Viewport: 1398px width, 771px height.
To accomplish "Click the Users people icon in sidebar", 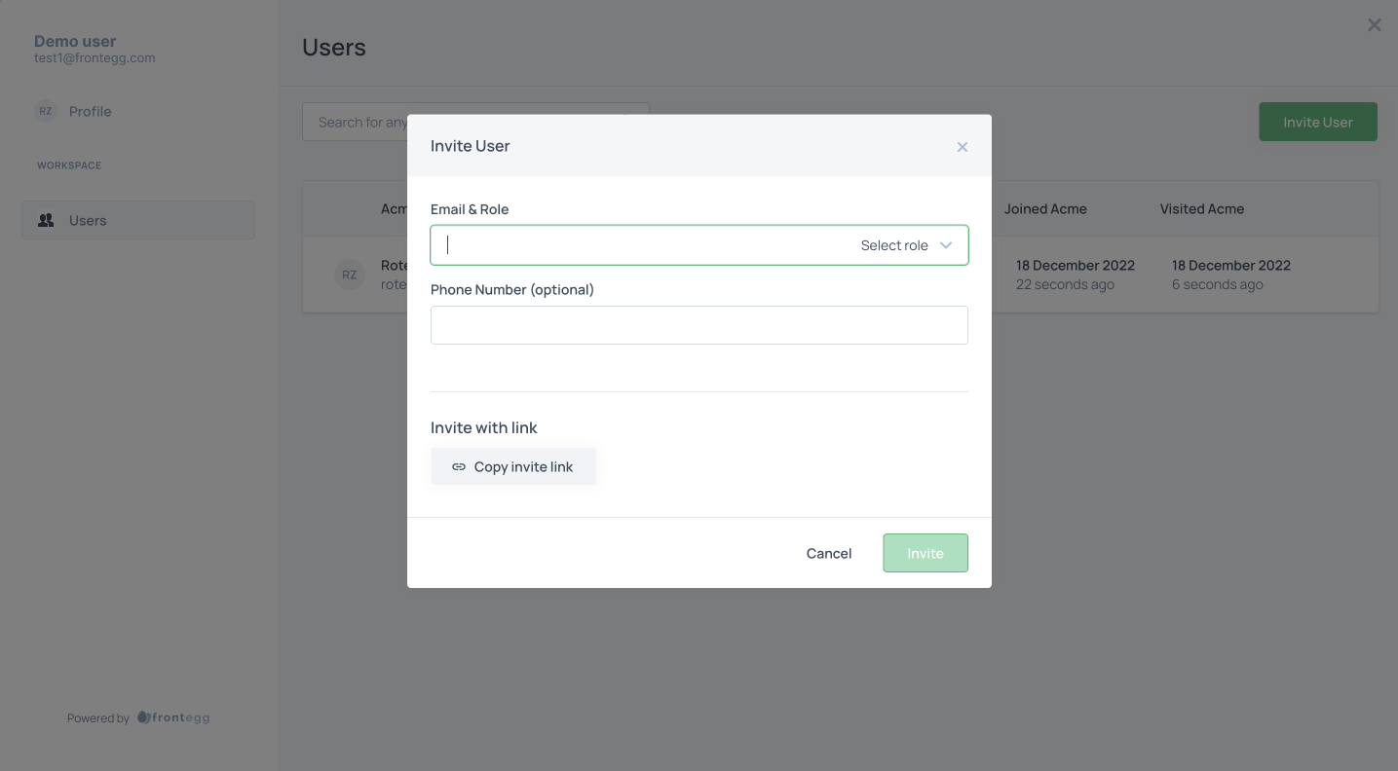I will click(x=46, y=221).
